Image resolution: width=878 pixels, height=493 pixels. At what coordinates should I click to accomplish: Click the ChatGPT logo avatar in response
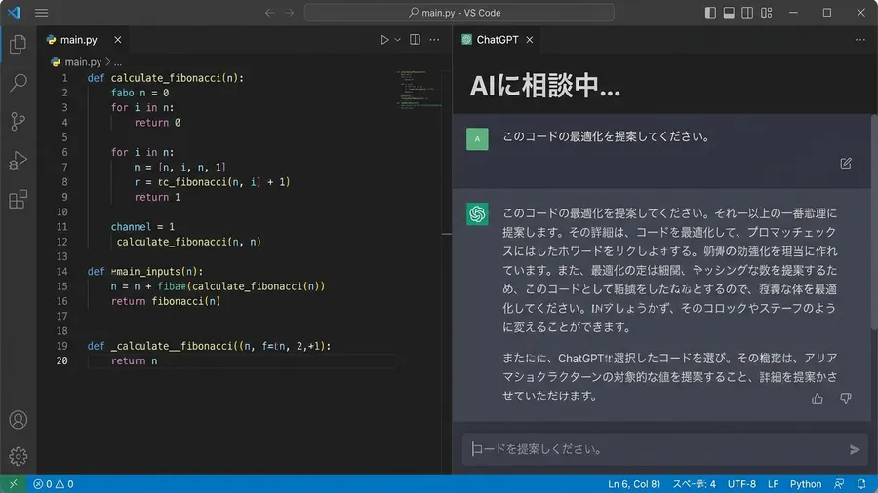point(477,214)
